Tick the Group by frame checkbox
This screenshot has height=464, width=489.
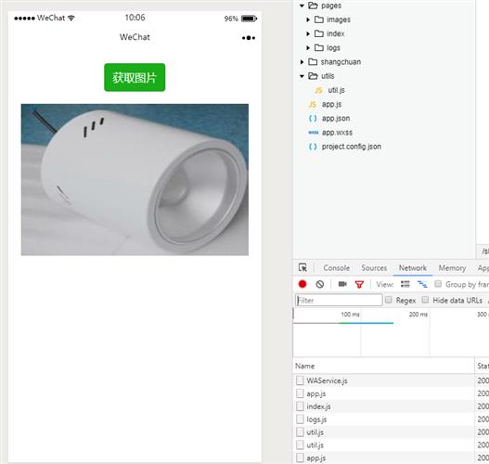pos(438,284)
